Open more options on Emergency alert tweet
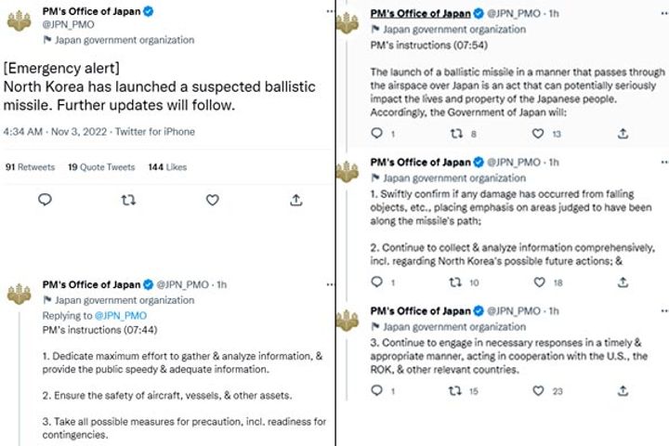669x446 pixels. 328,11
